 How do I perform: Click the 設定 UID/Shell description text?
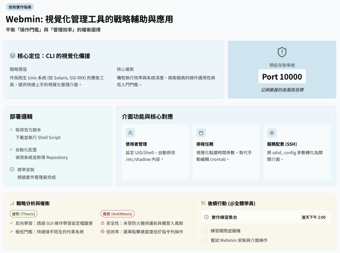(x=150, y=156)
